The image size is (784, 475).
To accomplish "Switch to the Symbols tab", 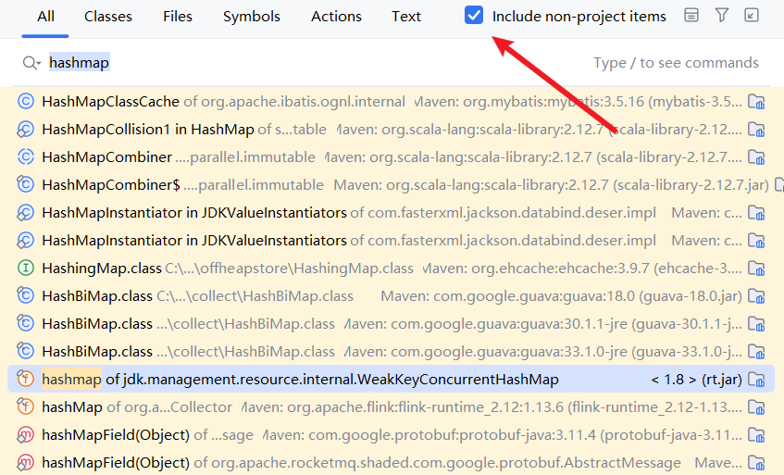I will point(252,17).
